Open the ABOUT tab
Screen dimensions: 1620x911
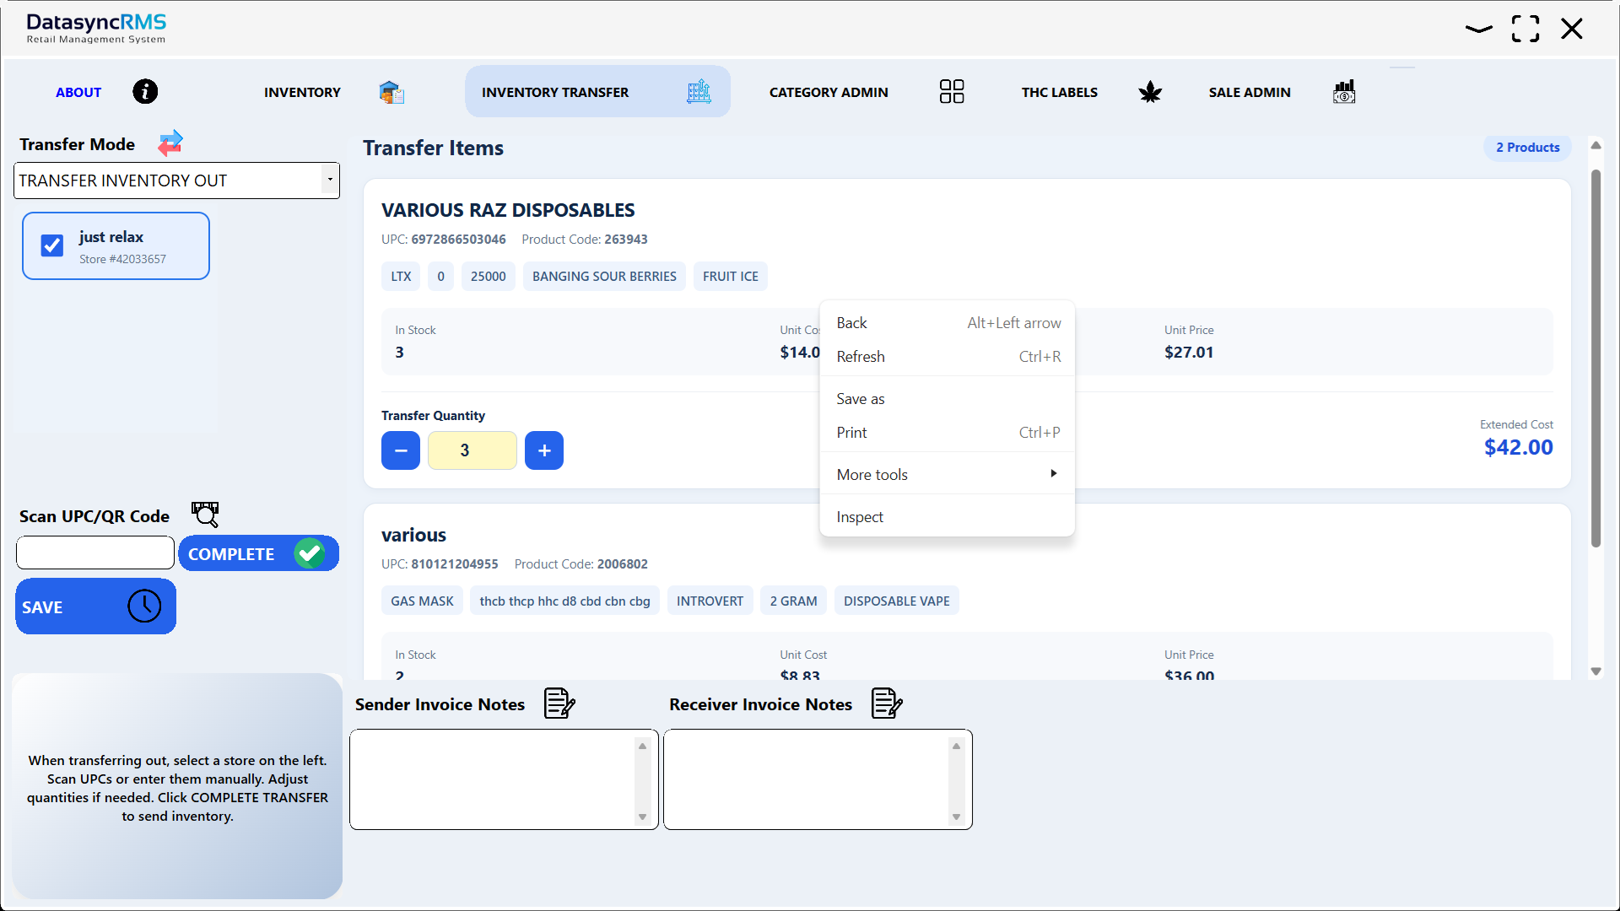[x=78, y=92]
